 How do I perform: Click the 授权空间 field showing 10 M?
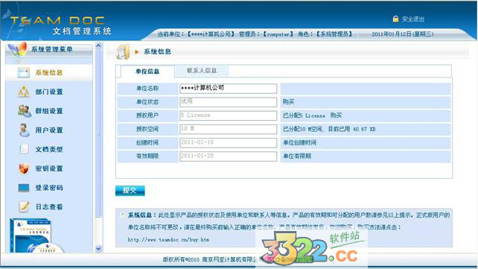coord(228,129)
